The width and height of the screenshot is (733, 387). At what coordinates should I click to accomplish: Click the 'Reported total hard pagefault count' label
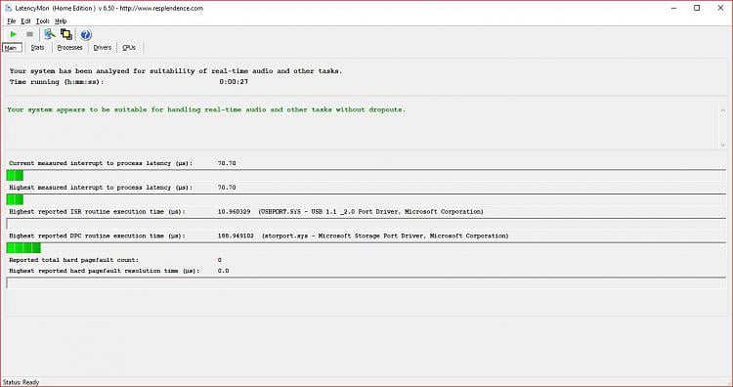pyautogui.click(x=74, y=260)
